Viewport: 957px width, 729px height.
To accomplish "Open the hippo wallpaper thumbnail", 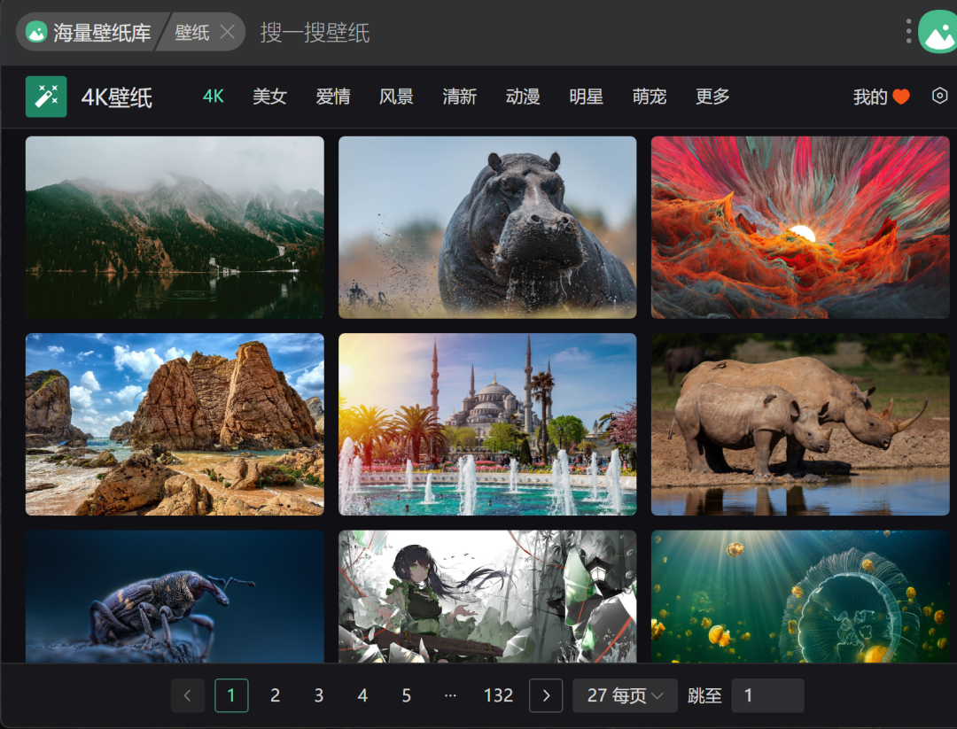I will 487,227.
